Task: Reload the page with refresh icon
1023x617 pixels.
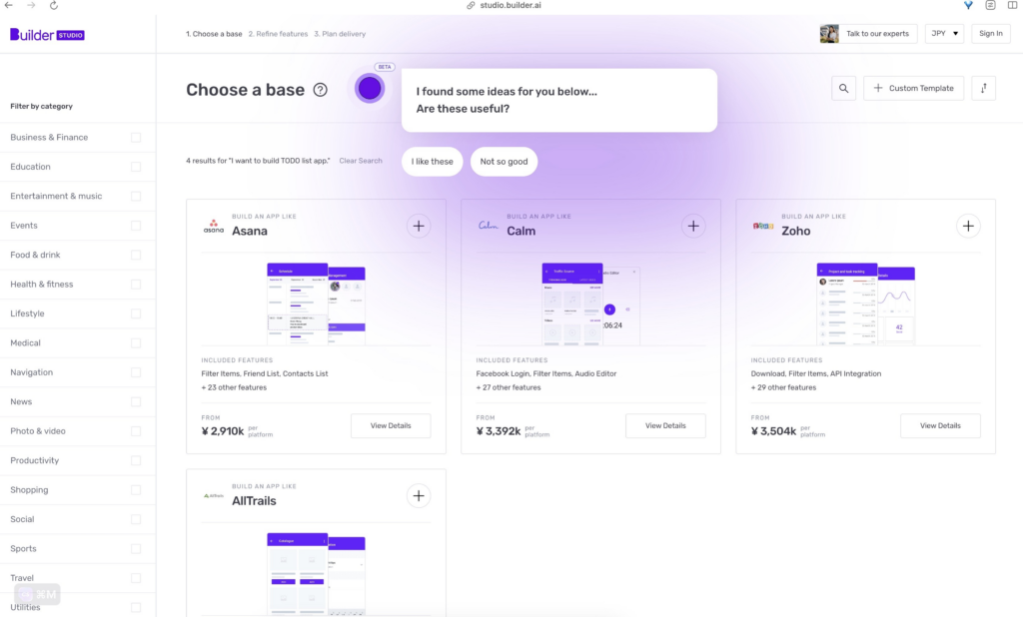Action: click(54, 5)
